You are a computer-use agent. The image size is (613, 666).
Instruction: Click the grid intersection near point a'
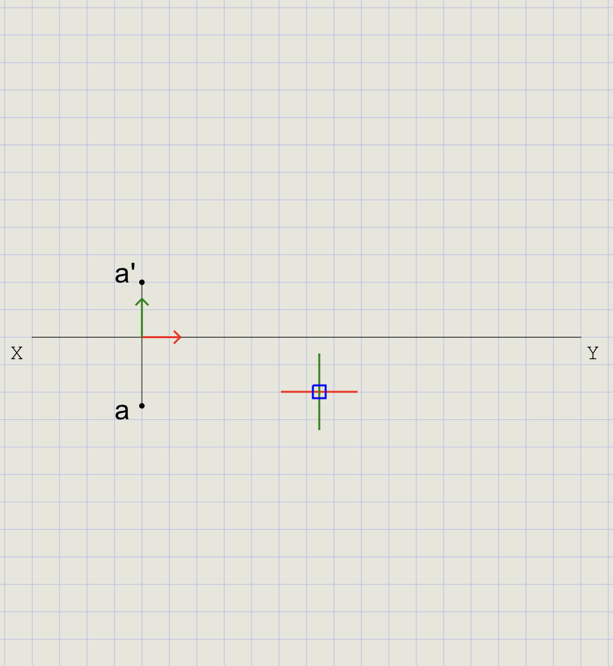click(x=143, y=281)
